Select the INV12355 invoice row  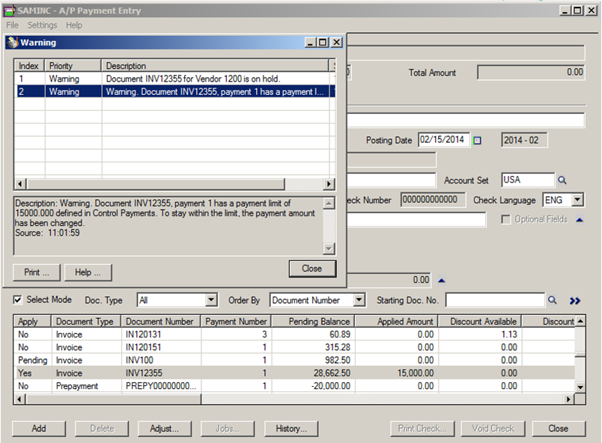(159, 373)
